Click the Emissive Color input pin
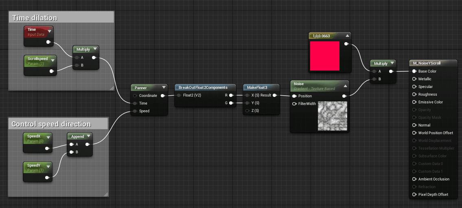This screenshot has height=208, width=462. (x=414, y=102)
